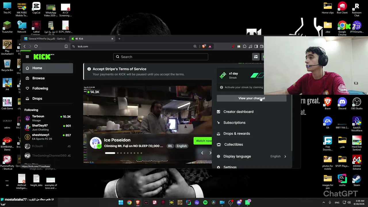Open OBS Studio from the taskbar
Screen dimensions: 368x207
231,202
